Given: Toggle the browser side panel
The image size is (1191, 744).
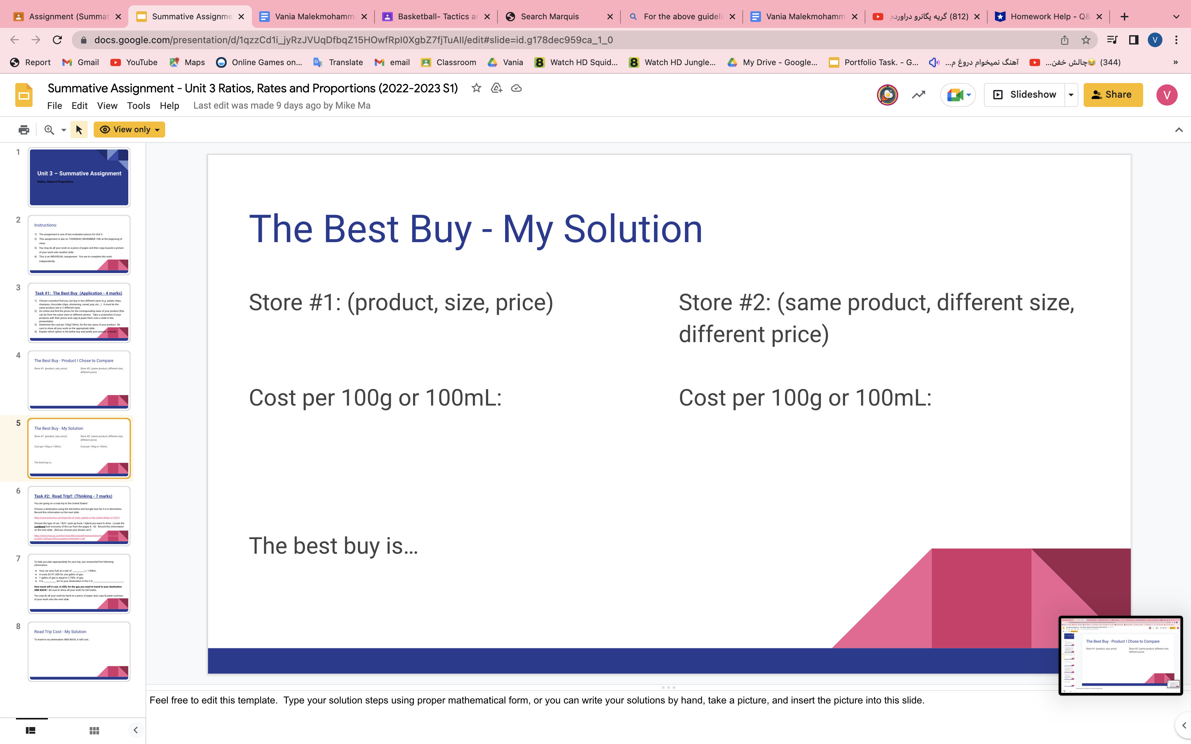Looking at the screenshot, I should click(x=1134, y=40).
